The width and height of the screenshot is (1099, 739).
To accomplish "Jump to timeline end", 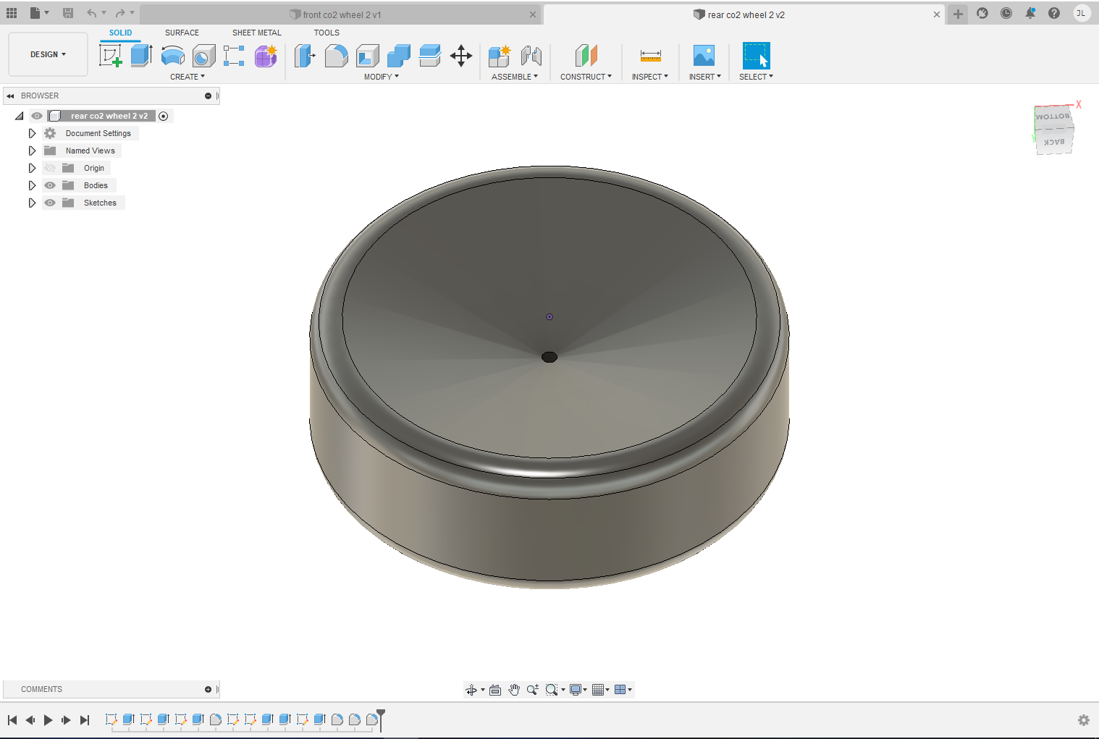I will tap(85, 720).
